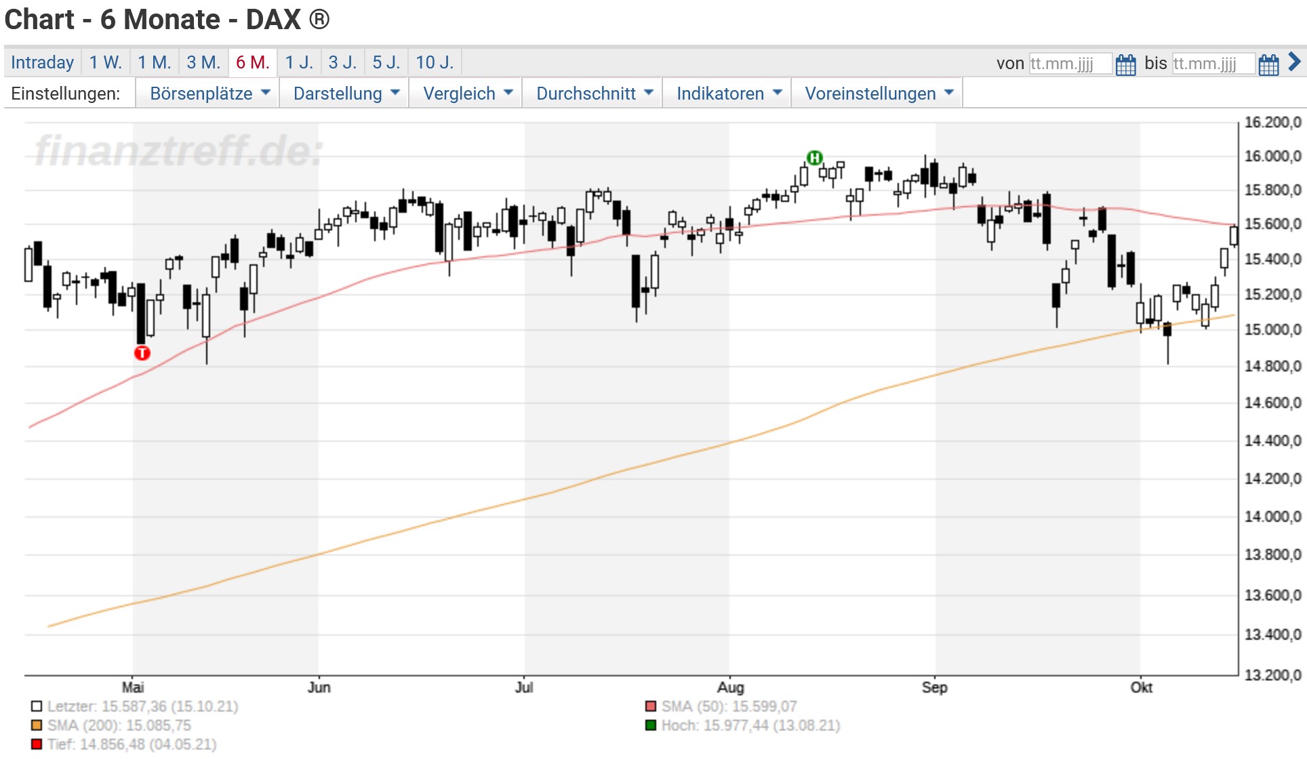Viewport: 1307px width, 759px height.
Task: Select the 6 M. time range tab
Action: tap(253, 62)
